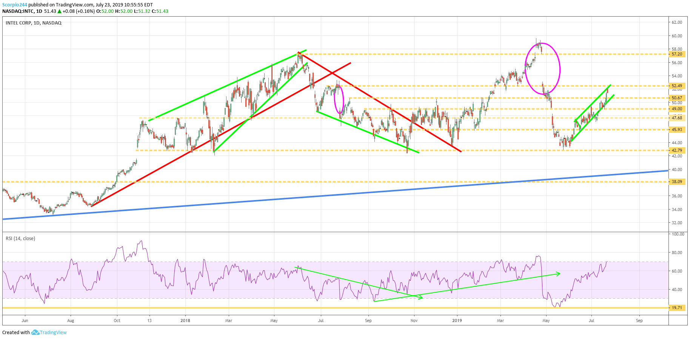Select the 50.67 price level label
The image size is (690, 339).
click(x=677, y=98)
